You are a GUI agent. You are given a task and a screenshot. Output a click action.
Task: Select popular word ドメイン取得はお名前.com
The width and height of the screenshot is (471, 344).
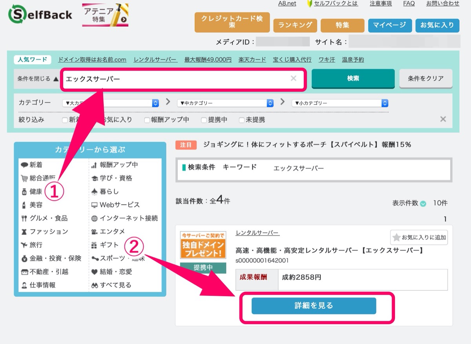tap(92, 60)
